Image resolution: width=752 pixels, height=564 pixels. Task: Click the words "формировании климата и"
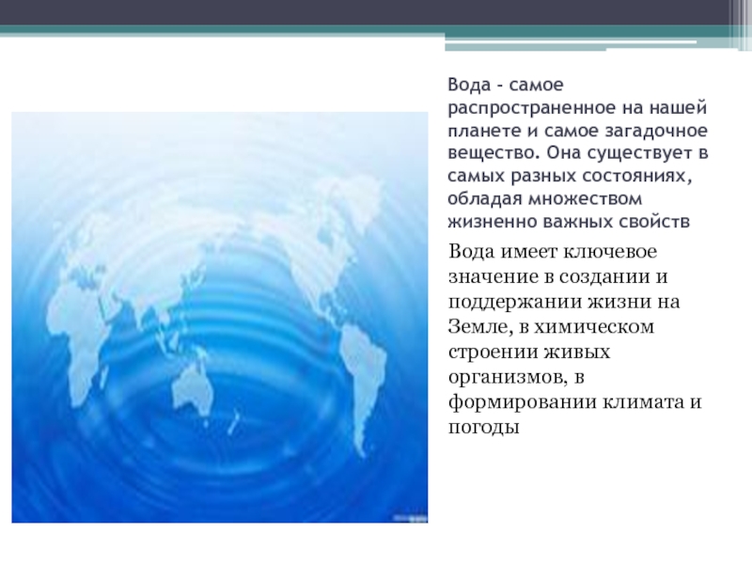click(x=575, y=401)
